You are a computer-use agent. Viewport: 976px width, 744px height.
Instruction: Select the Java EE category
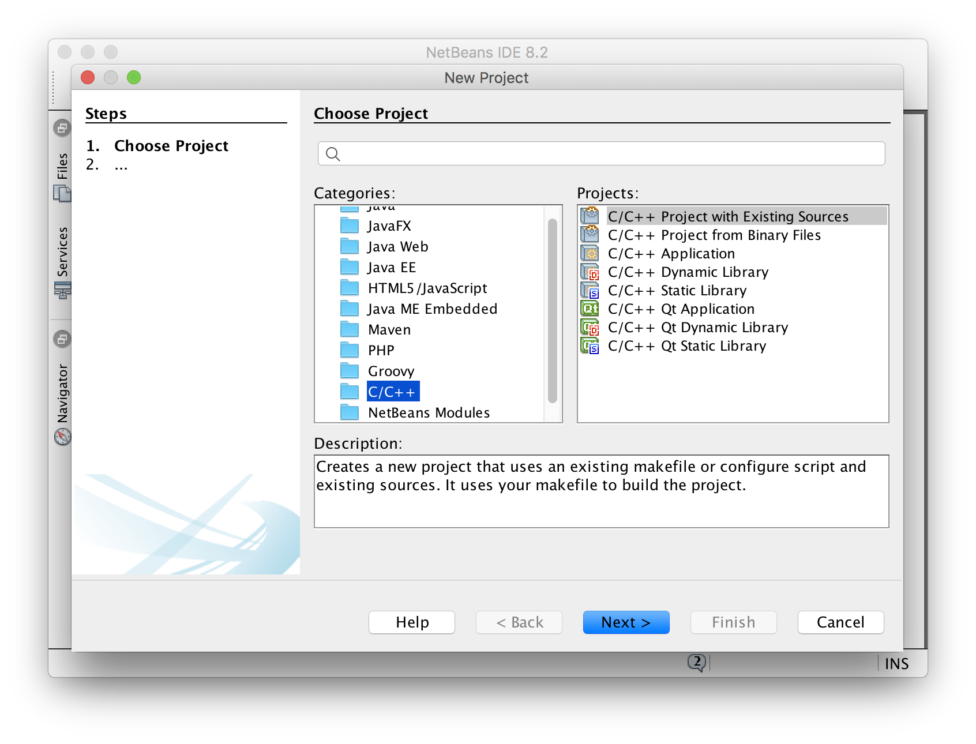pos(392,267)
